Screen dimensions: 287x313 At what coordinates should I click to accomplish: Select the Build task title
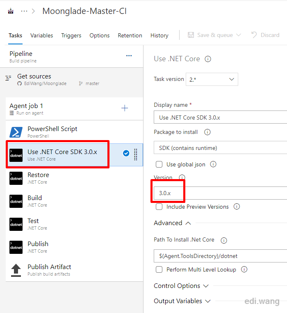click(35, 198)
